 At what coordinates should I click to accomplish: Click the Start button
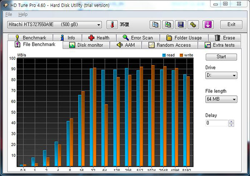[221, 57]
